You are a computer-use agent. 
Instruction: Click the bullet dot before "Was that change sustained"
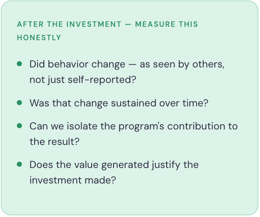pos(19,102)
